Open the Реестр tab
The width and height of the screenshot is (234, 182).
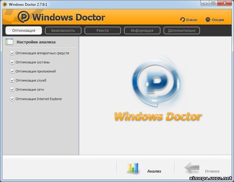pos(102,30)
